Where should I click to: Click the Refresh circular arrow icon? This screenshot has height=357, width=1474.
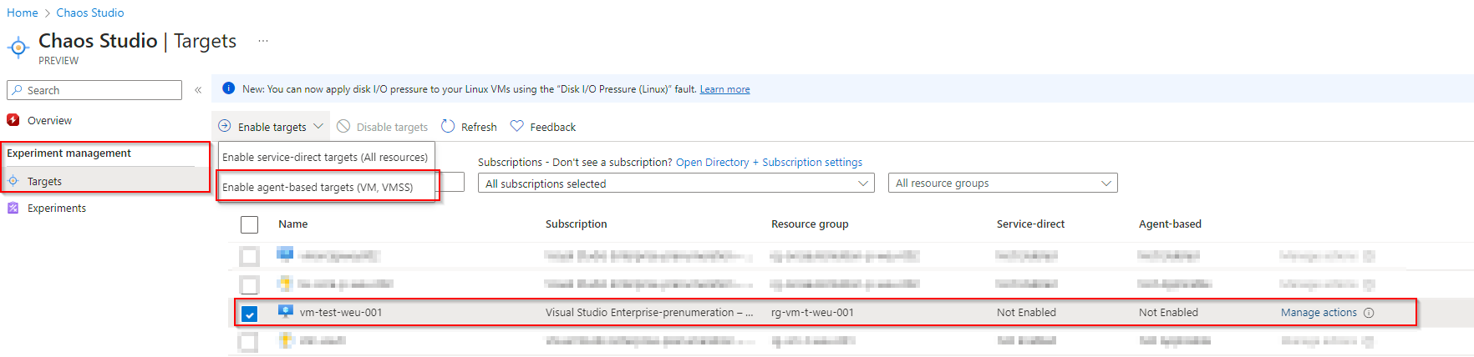point(448,127)
